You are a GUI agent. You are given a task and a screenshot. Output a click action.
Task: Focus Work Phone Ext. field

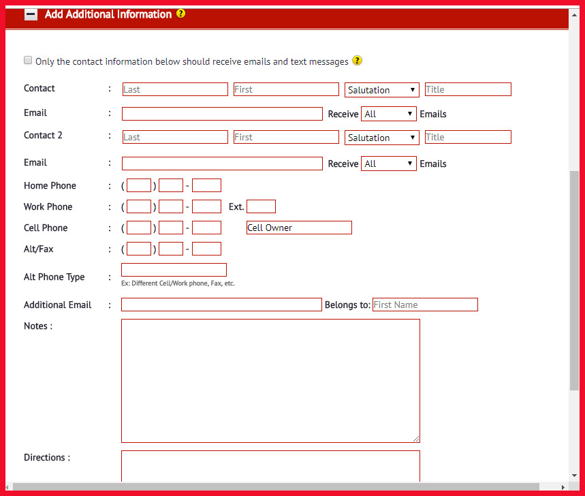click(261, 206)
